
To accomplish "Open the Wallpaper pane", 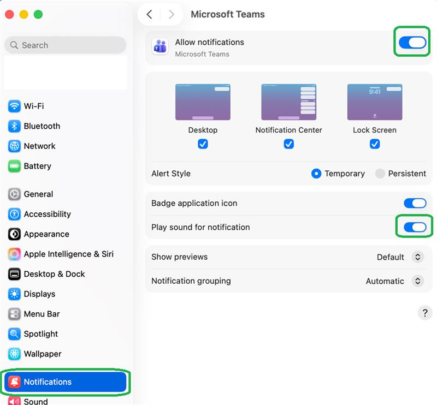I will tap(66, 354).
